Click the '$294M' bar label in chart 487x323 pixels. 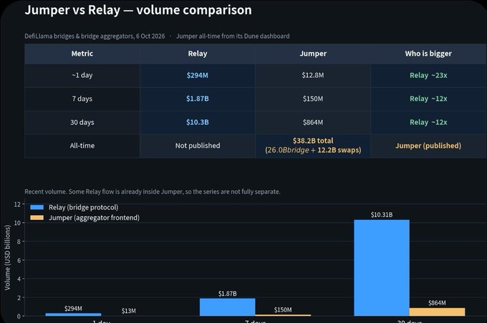[x=73, y=309]
